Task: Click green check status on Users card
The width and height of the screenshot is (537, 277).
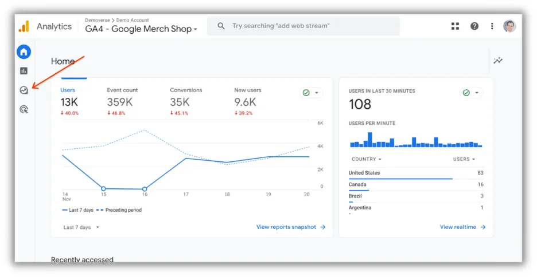Action: [x=306, y=93]
